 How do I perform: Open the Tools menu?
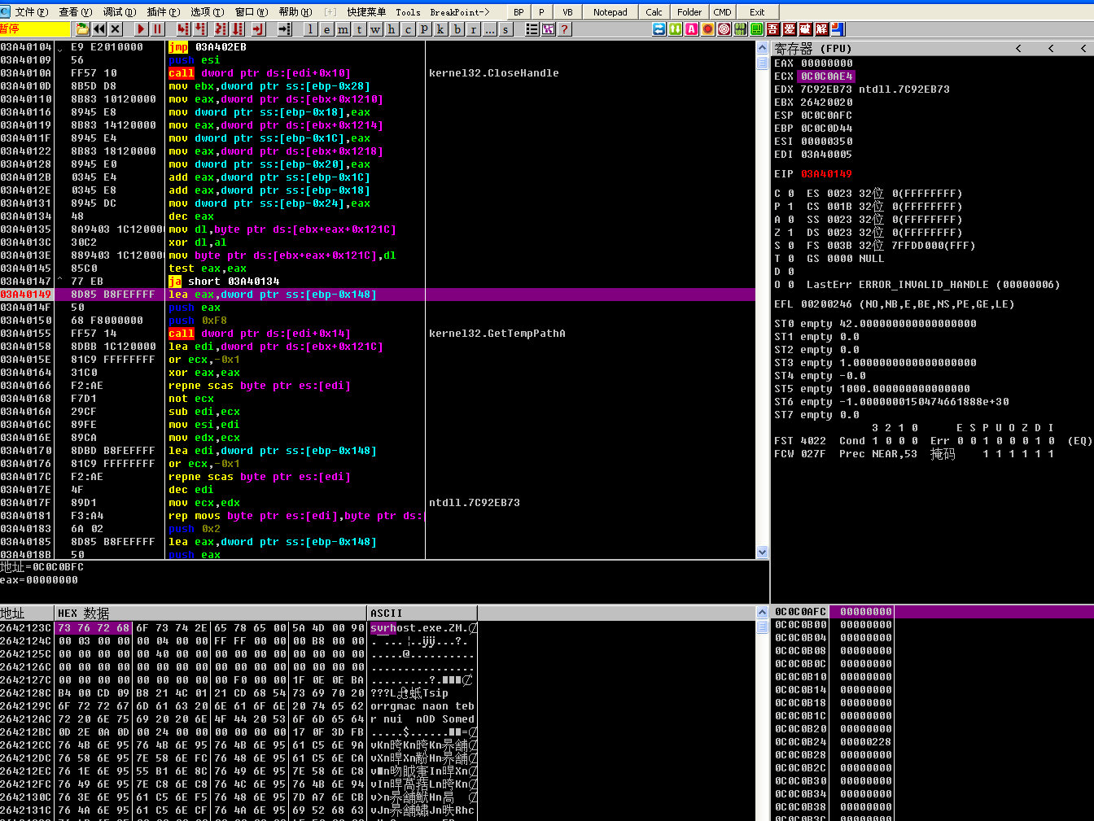pos(408,12)
